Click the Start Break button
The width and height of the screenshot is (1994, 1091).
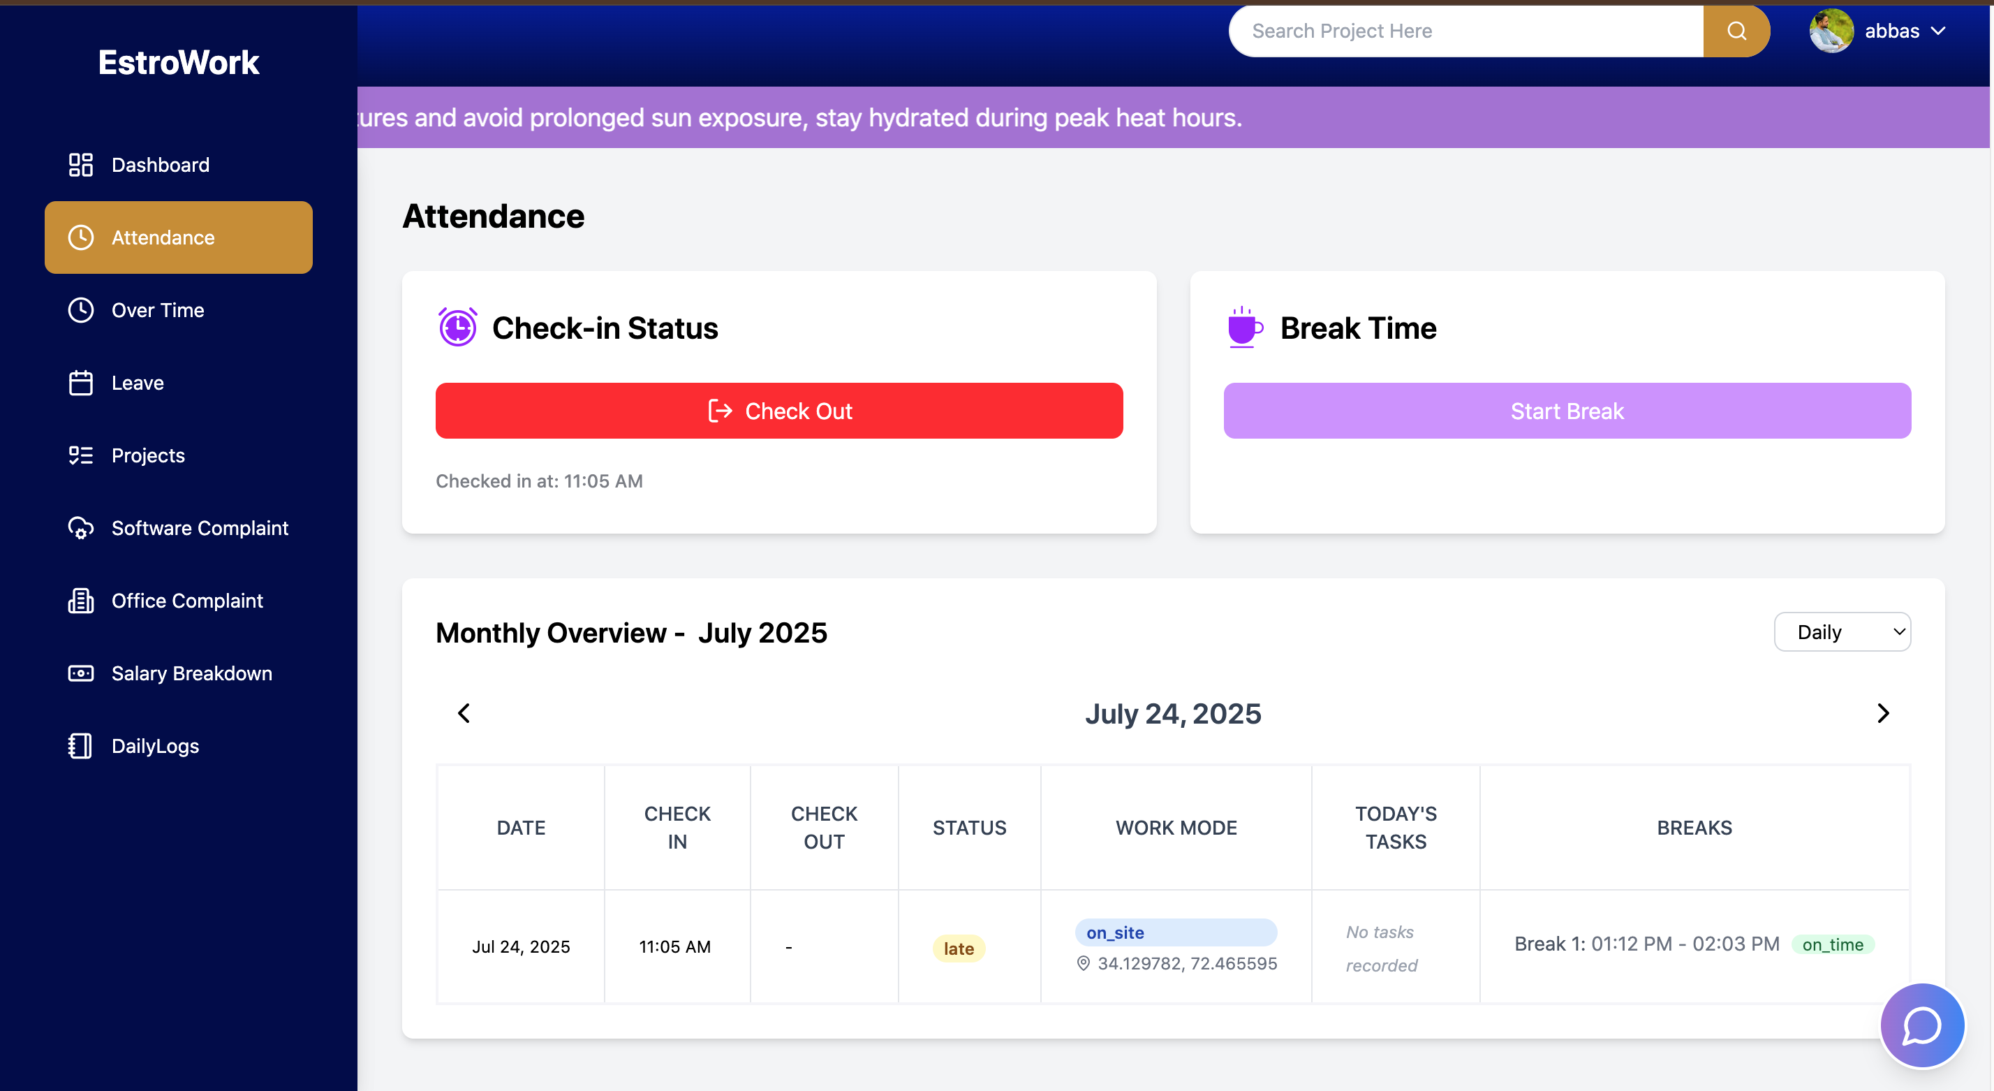1567,411
